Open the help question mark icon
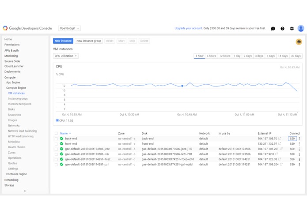Viewport: 307px width, 218px height. [x=282, y=29]
